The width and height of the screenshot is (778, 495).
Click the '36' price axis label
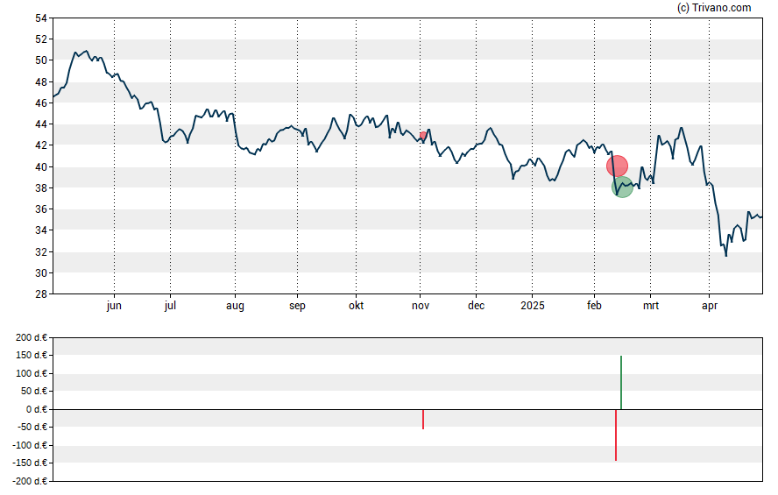click(x=41, y=209)
